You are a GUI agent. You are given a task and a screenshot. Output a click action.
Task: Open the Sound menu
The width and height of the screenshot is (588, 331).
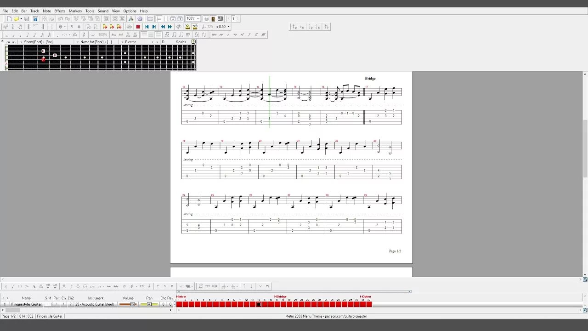[x=103, y=11]
